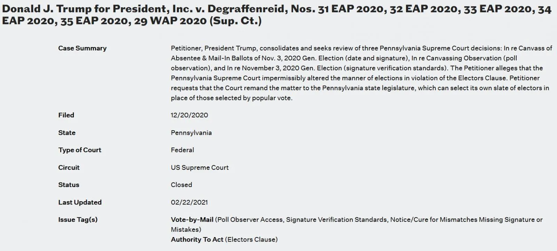
Task: Select the last updated date 02/22/2021
Action: tap(189, 202)
